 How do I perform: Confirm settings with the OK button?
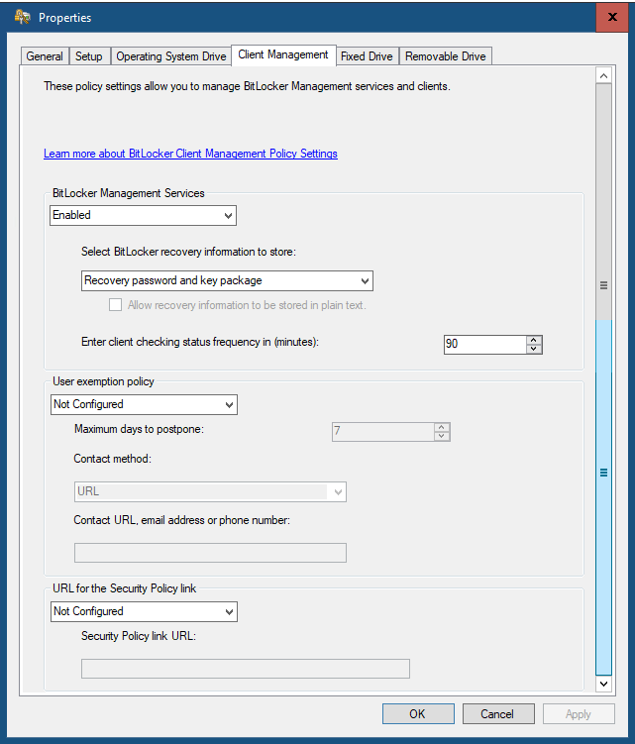(x=418, y=714)
